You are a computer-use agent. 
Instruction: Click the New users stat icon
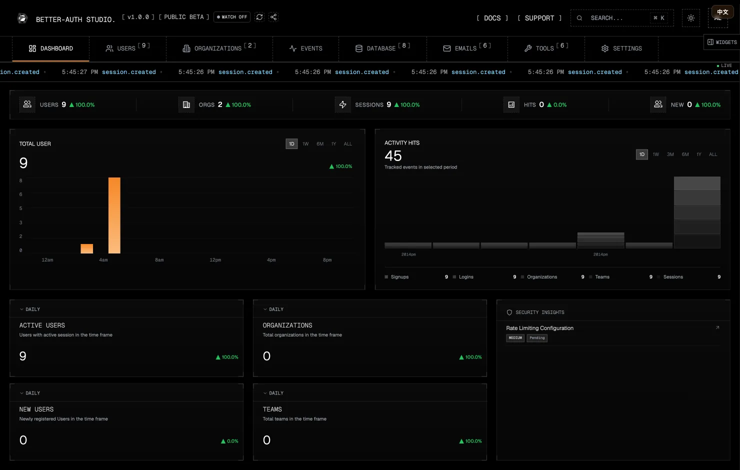click(658, 104)
